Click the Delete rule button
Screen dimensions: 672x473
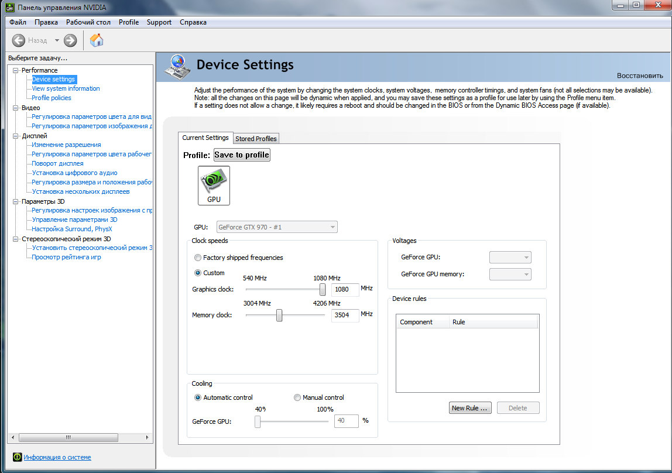point(517,408)
